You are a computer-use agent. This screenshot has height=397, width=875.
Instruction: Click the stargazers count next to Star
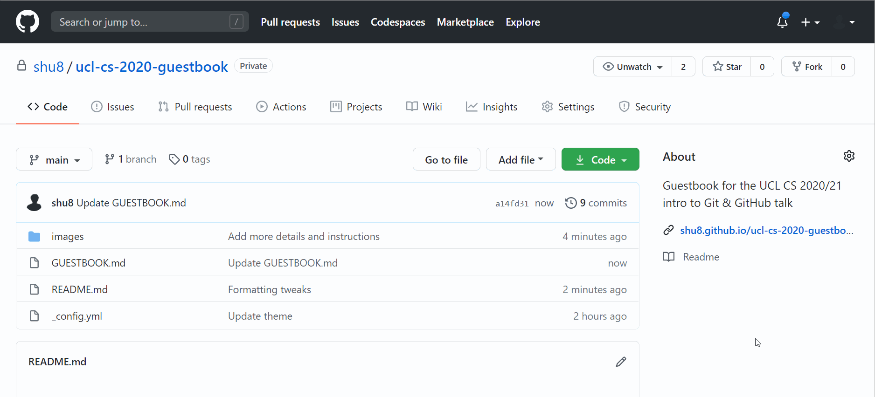tap(762, 67)
